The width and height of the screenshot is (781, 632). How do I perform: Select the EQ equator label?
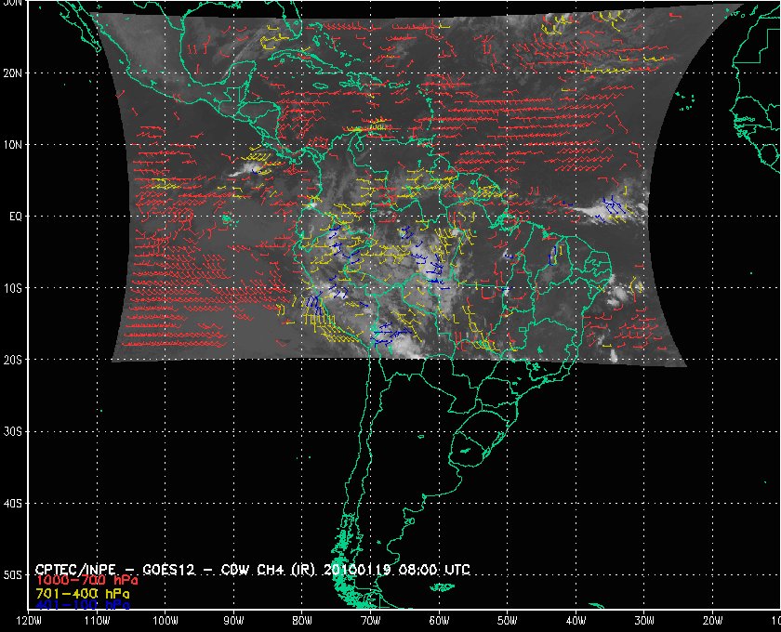point(16,217)
